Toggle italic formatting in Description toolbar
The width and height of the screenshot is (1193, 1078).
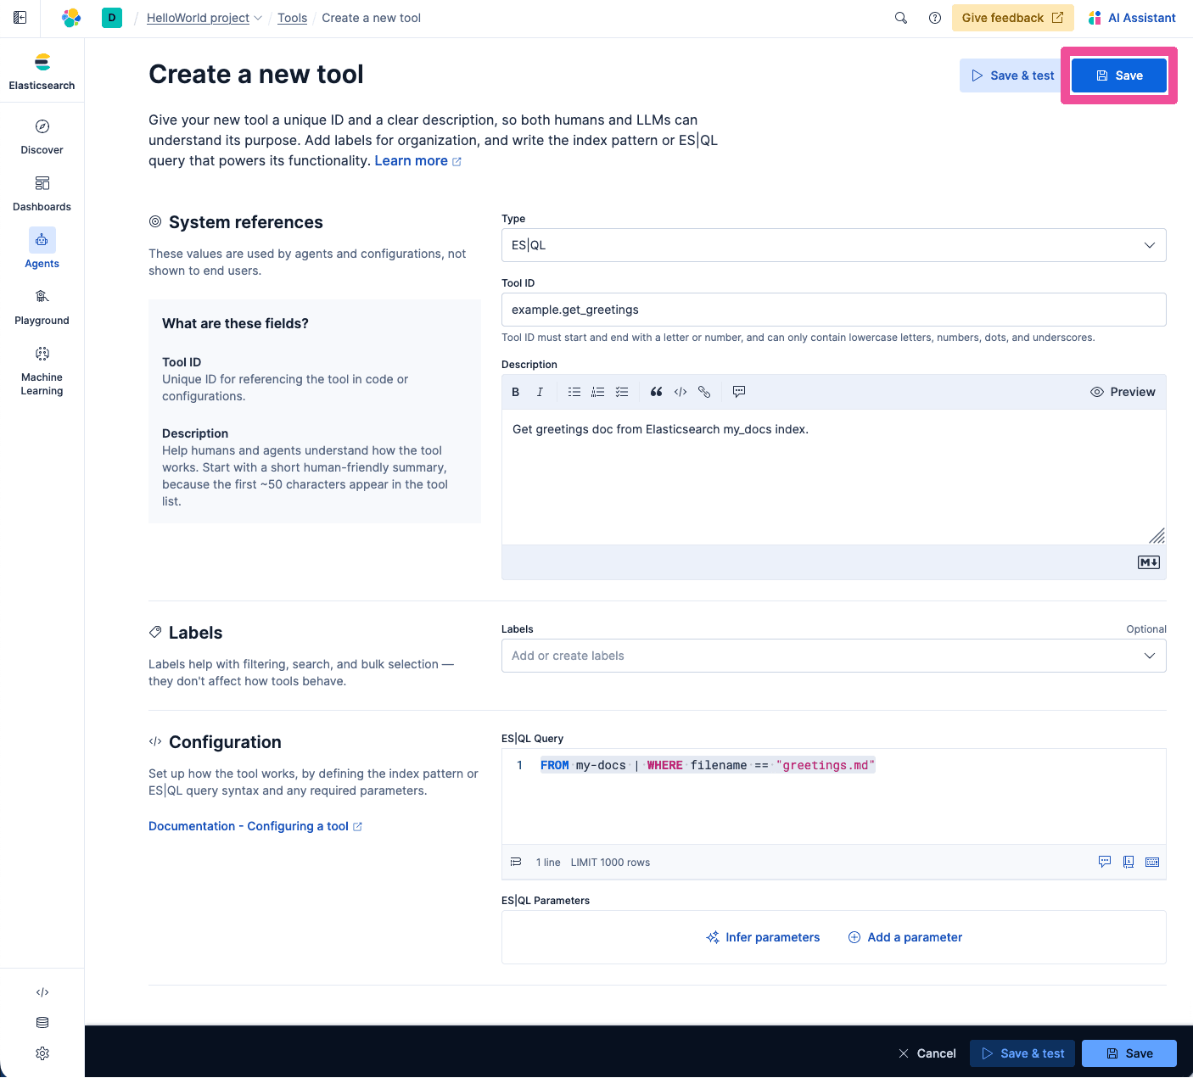tap(540, 392)
